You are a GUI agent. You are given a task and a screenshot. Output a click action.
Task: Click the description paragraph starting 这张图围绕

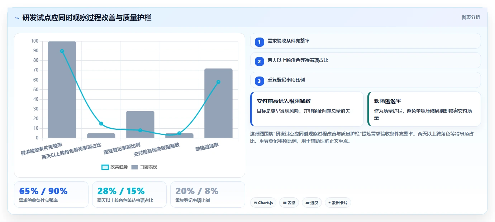363,137
